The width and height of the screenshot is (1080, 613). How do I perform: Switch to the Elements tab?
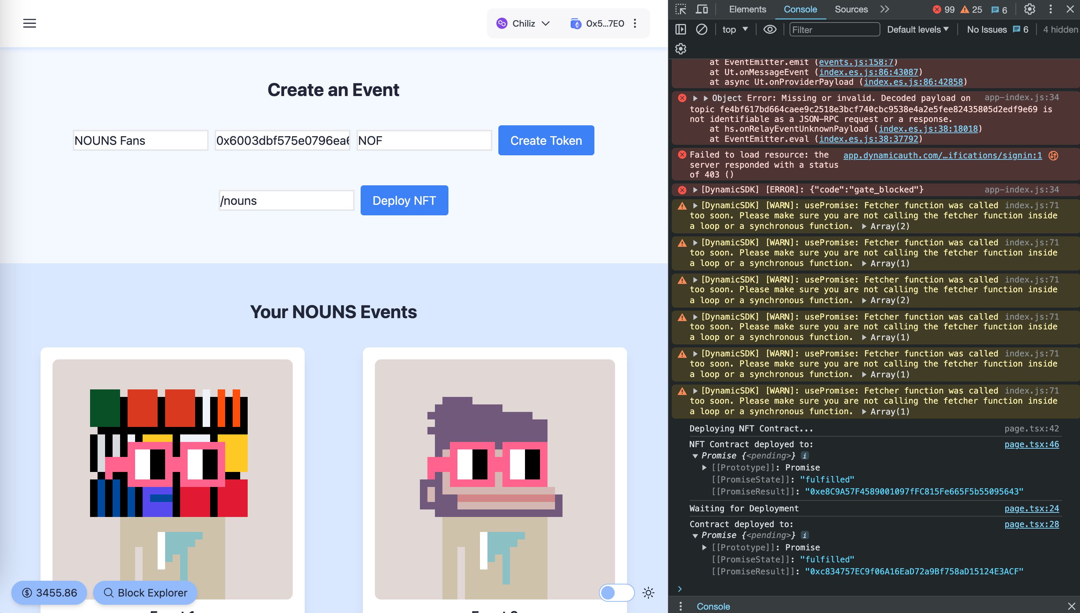point(748,9)
